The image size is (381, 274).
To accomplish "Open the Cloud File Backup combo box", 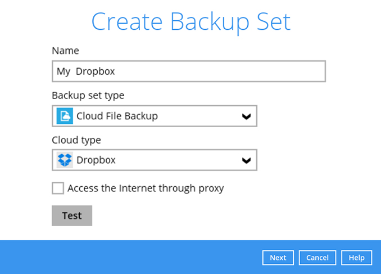I will click(x=155, y=116).
